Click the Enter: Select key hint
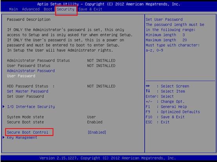 click(x=159, y=96)
